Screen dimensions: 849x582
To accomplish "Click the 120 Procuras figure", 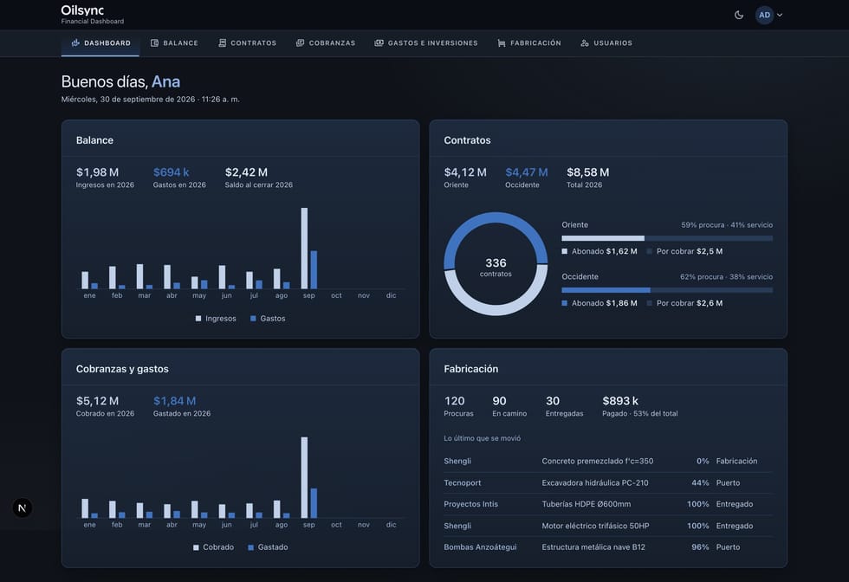I will [x=454, y=401].
